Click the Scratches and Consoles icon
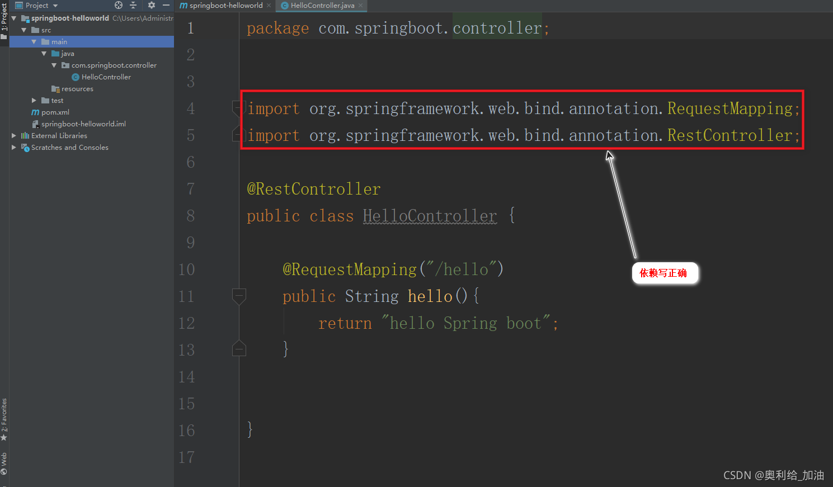Image resolution: width=833 pixels, height=487 pixels. [25, 148]
